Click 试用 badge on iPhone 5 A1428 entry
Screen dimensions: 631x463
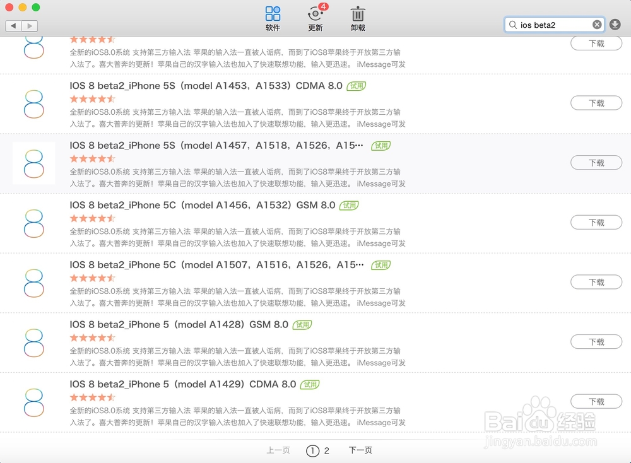(x=302, y=325)
